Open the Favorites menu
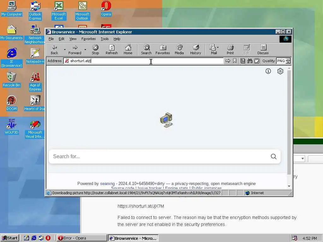323x242 pixels. pos(88,39)
